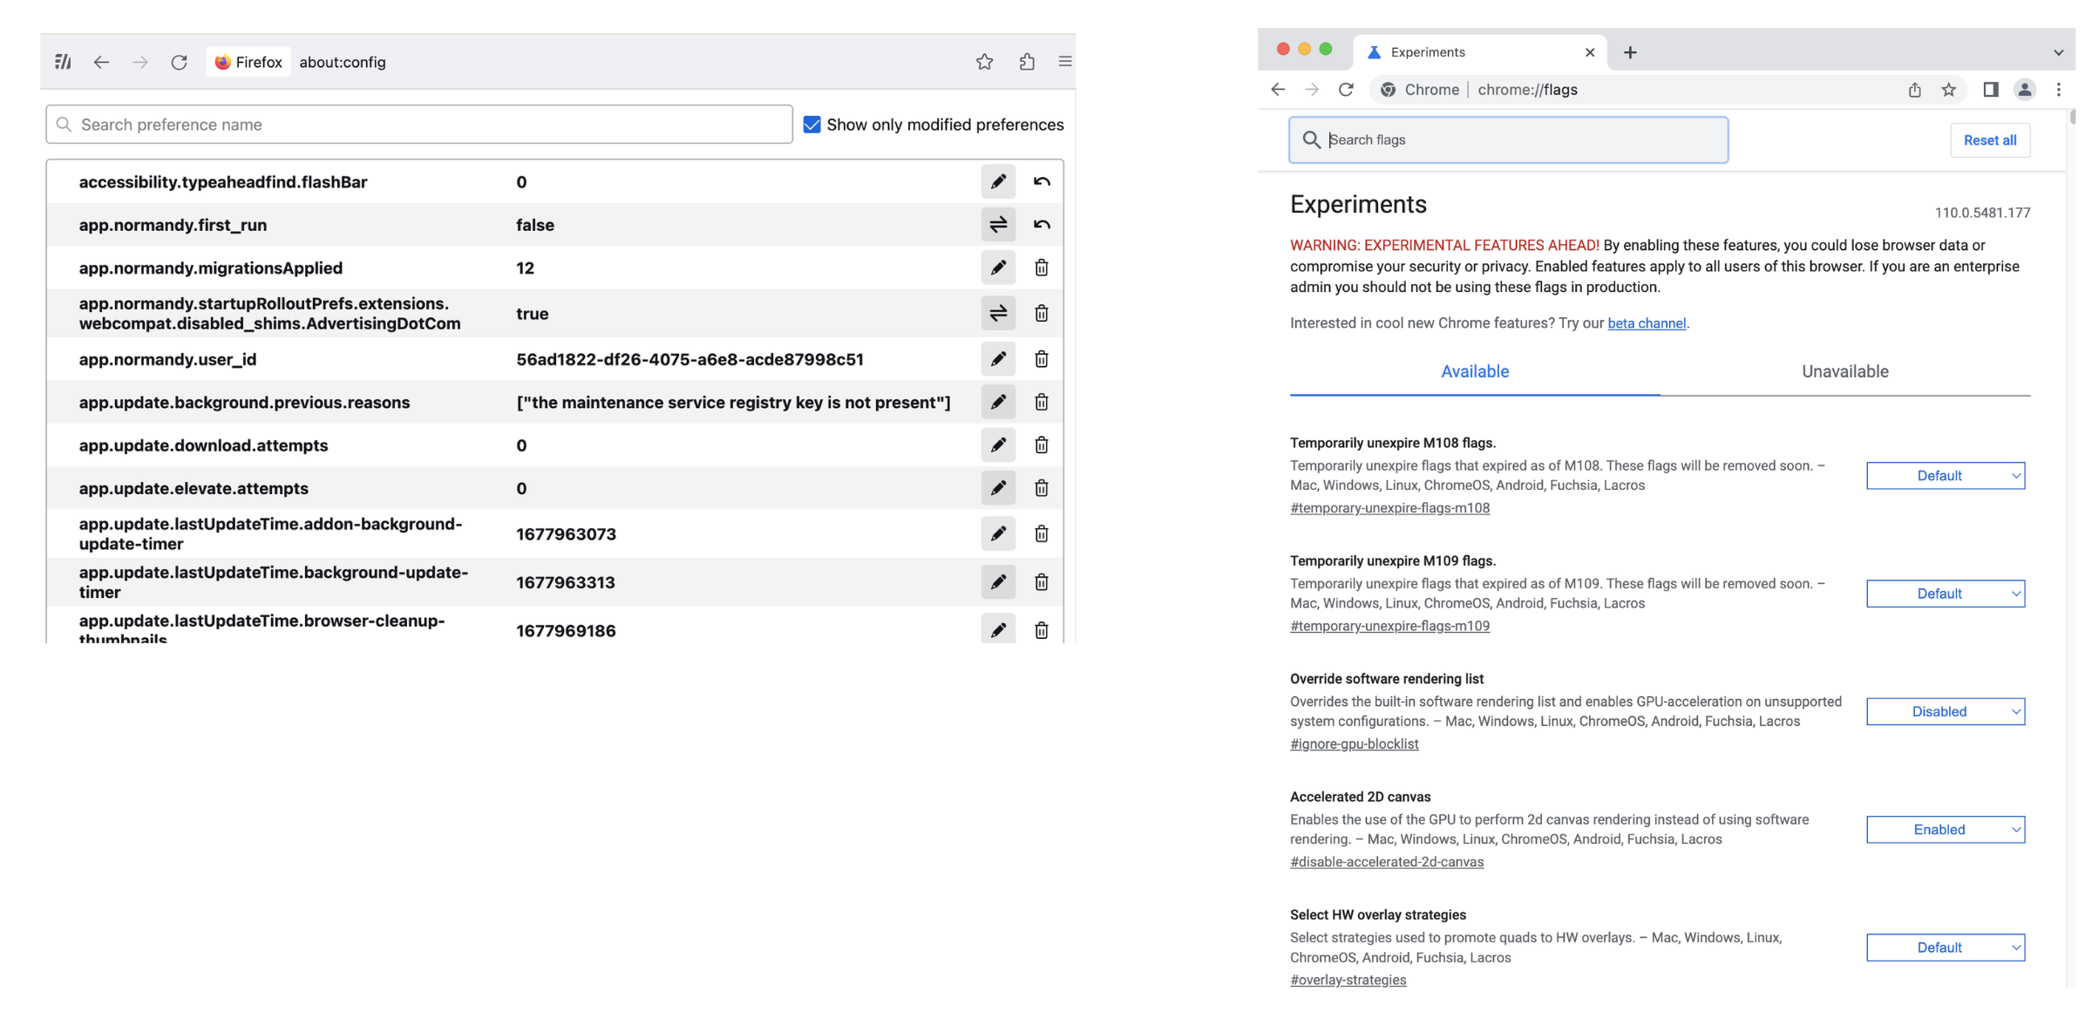
Task: Reload the Firefox about:config page
Action: pyautogui.click(x=179, y=62)
